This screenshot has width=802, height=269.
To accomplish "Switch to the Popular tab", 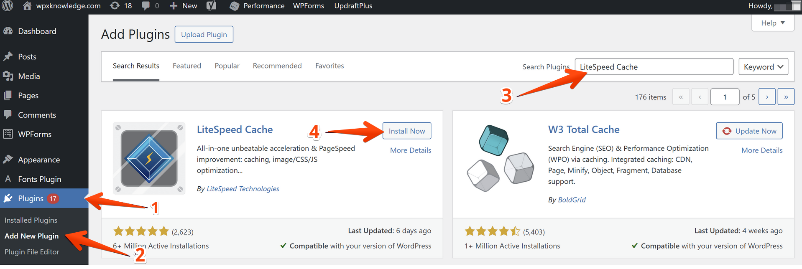I will coord(227,66).
